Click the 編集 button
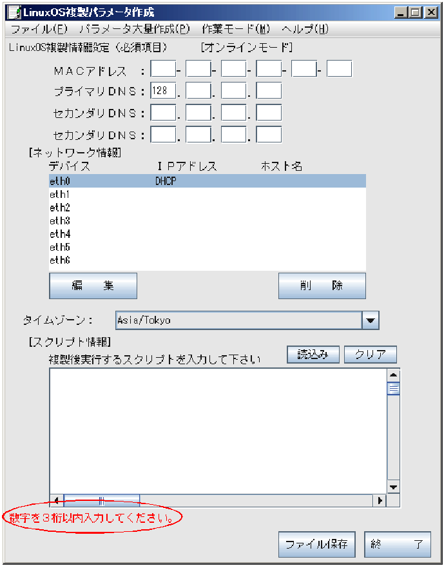 [93, 286]
